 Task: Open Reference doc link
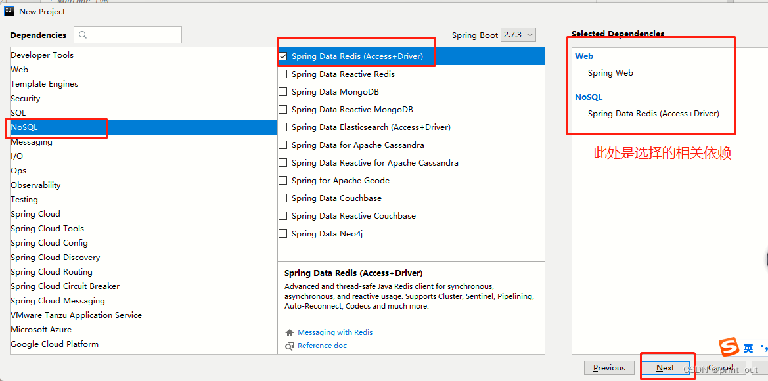click(x=323, y=346)
